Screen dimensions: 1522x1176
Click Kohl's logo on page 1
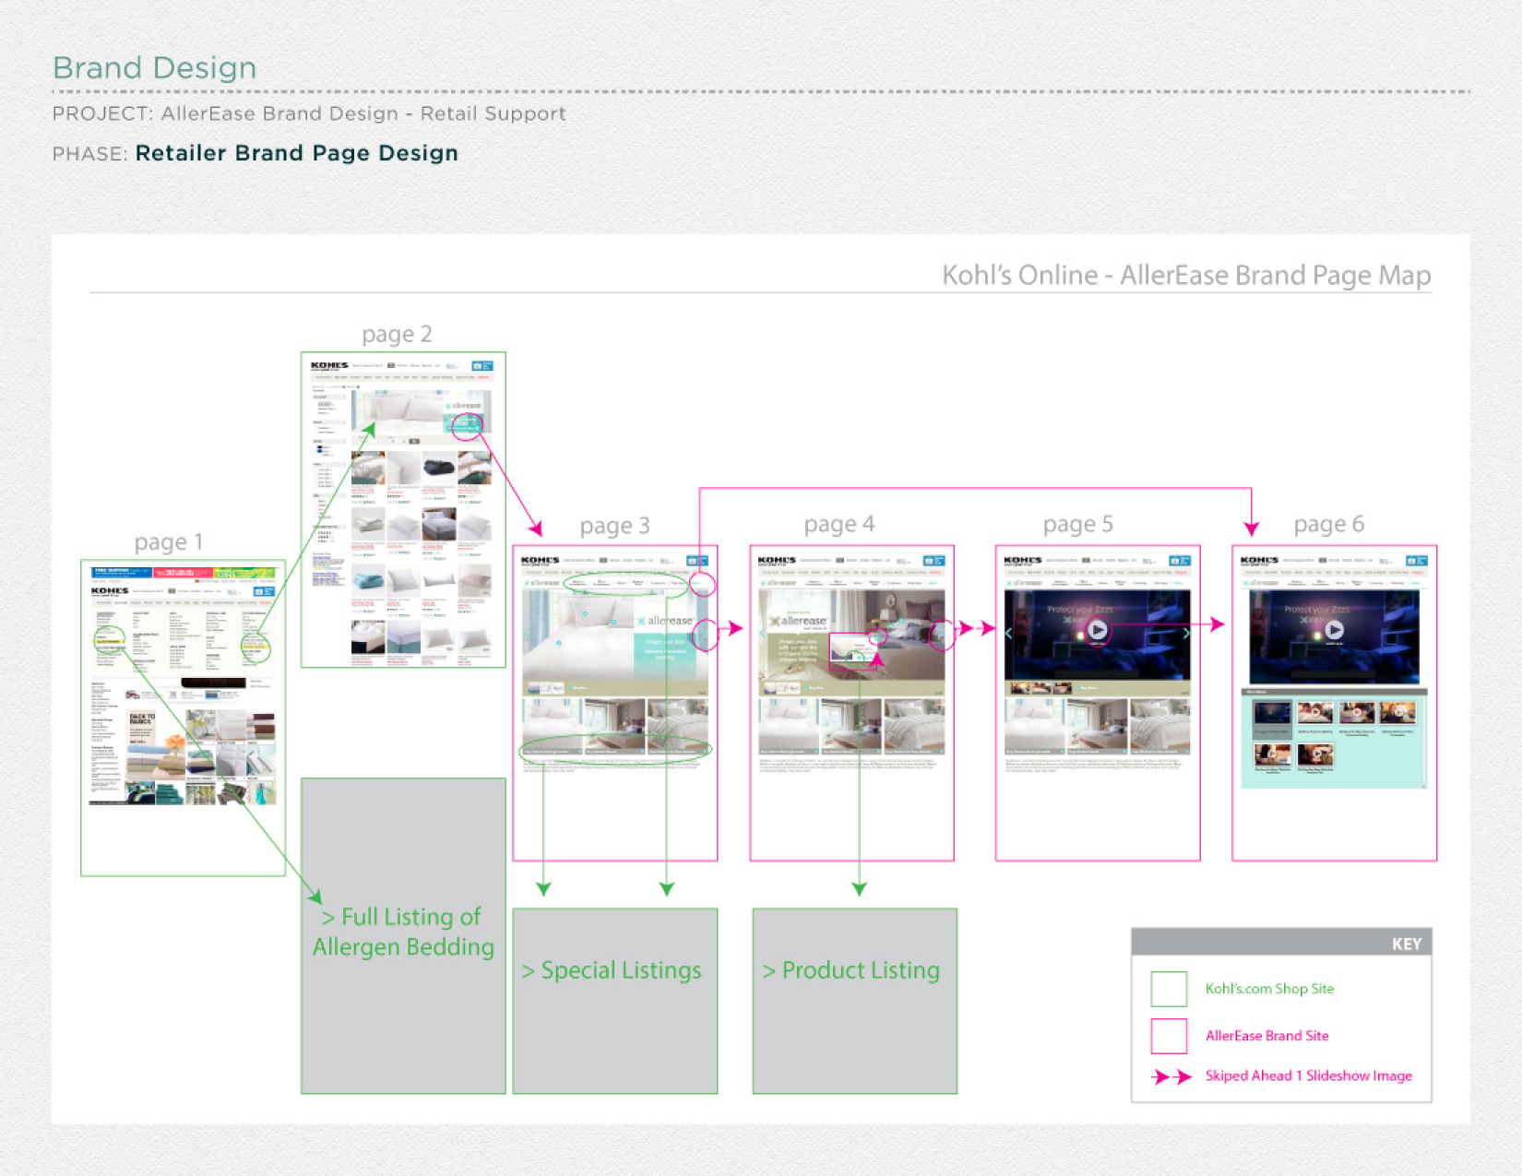[110, 590]
